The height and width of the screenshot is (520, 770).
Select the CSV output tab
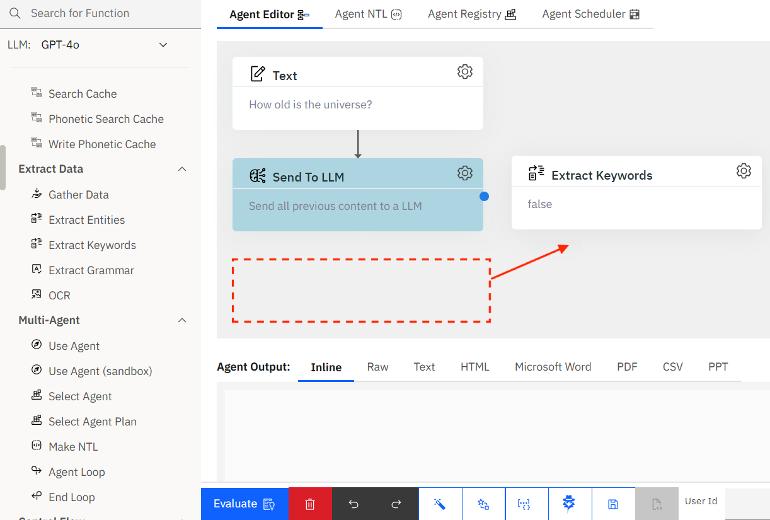click(673, 367)
